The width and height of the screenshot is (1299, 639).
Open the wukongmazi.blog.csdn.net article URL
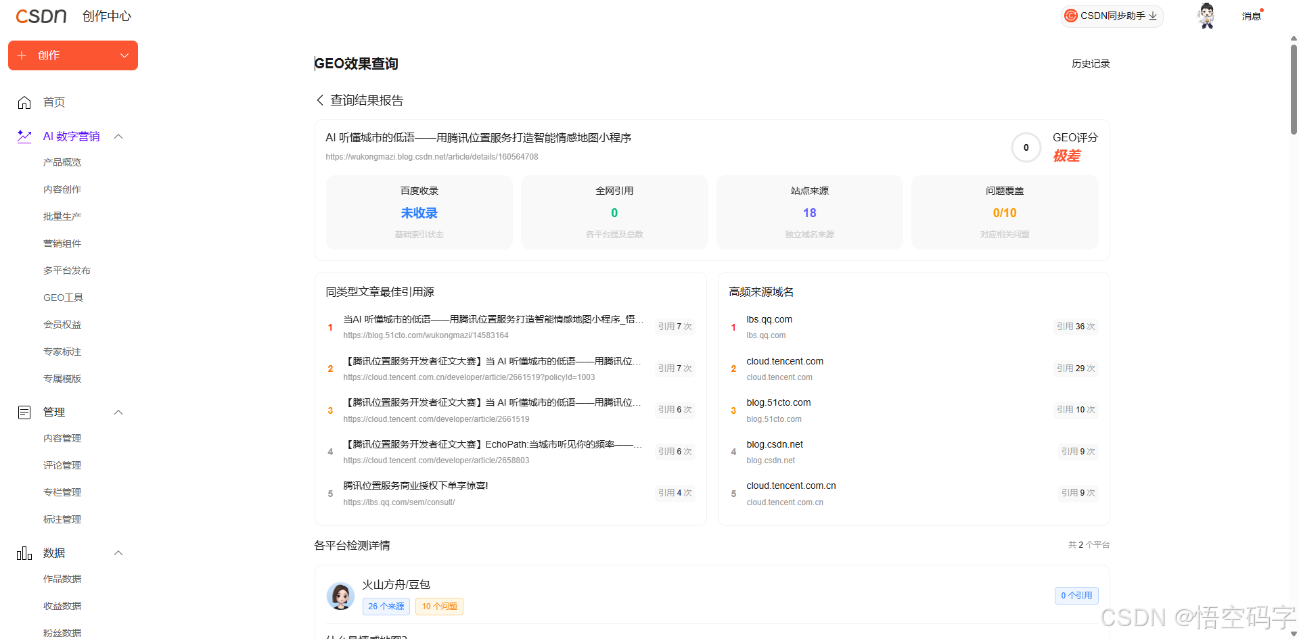pyautogui.click(x=432, y=157)
